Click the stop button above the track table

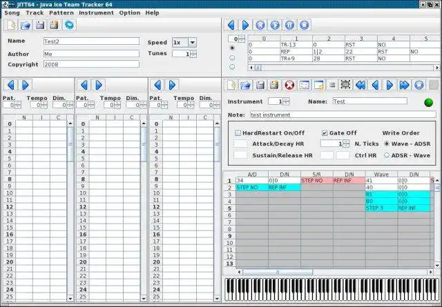304,25
